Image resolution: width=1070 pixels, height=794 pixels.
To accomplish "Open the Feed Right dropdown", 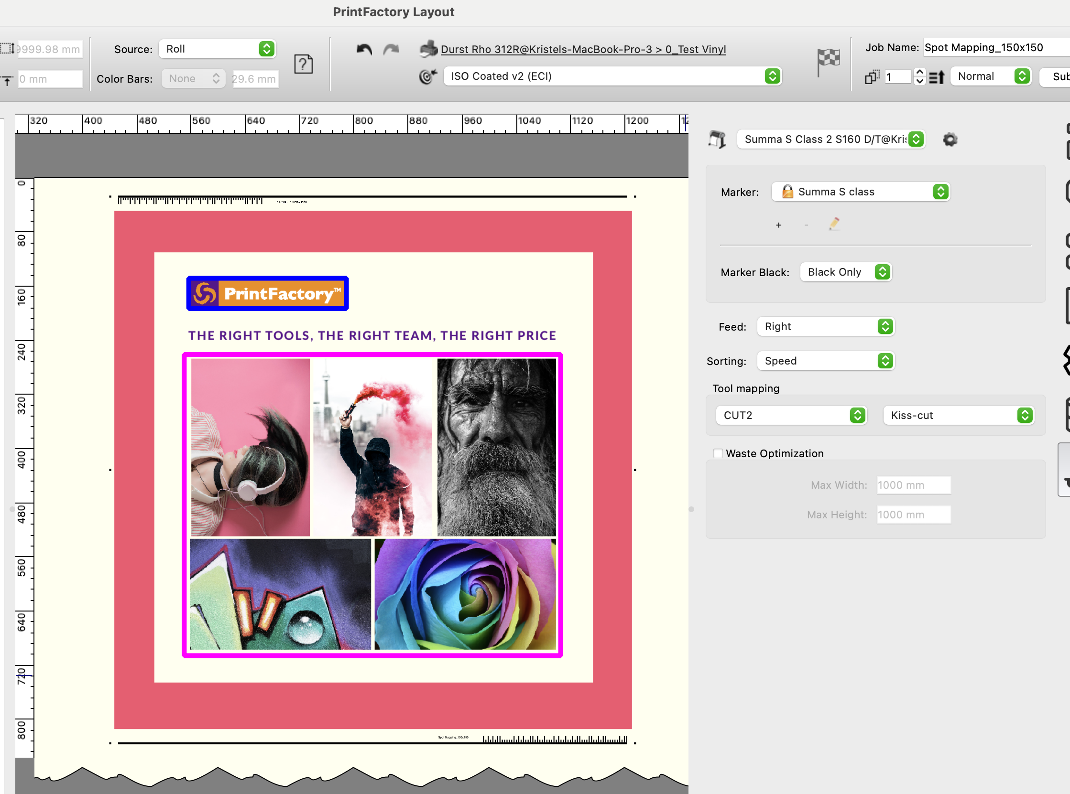I will (x=826, y=327).
